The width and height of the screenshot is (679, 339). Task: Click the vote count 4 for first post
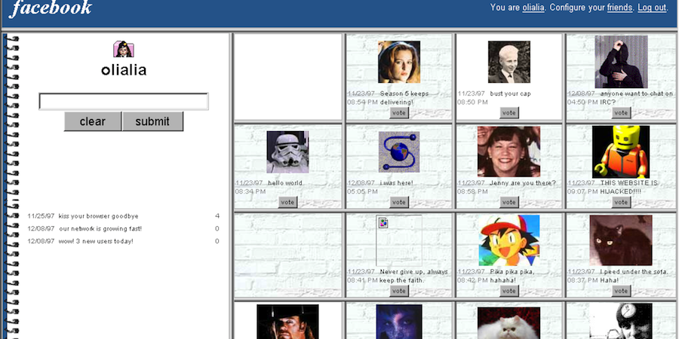(x=217, y=216)
